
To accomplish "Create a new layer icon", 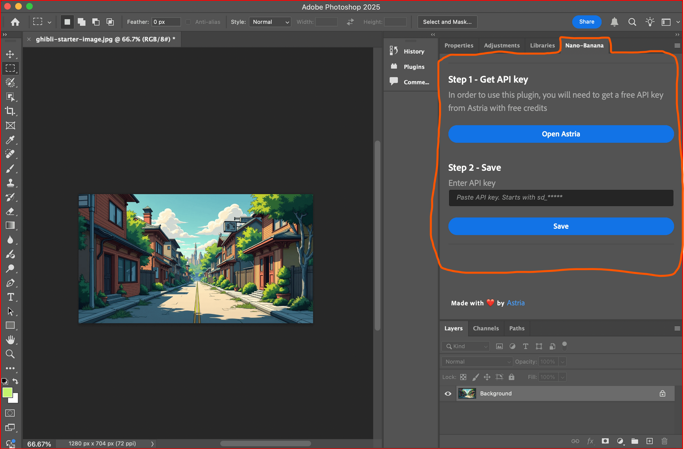I will click(x=649, y=441).
